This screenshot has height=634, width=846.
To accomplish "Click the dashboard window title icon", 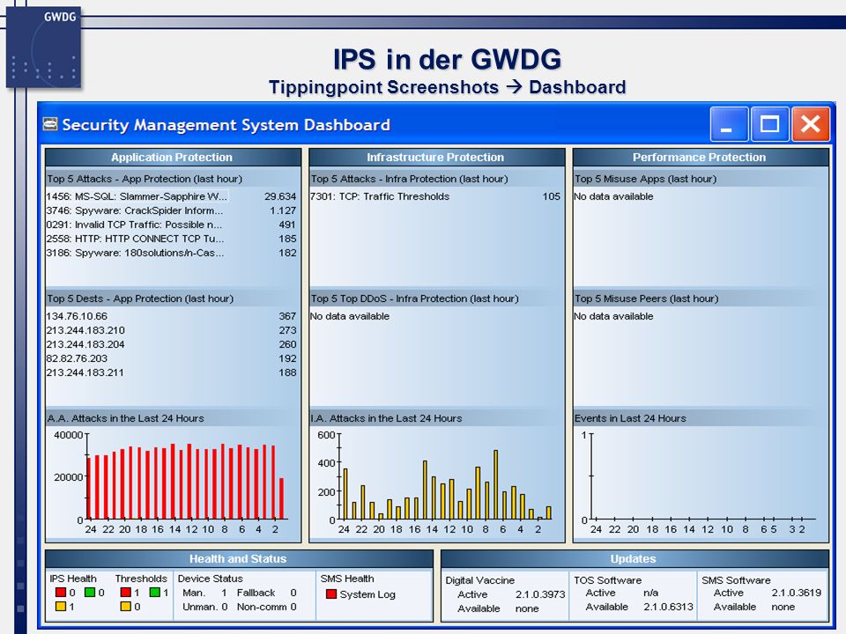I will click(50, 124).
